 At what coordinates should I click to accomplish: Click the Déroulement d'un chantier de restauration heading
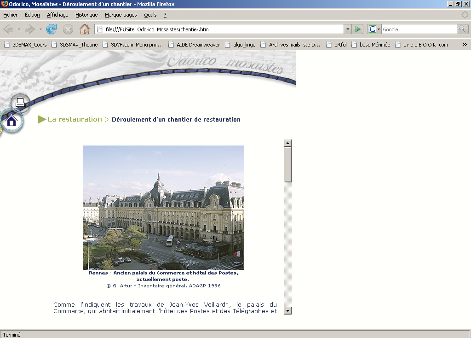176,119
